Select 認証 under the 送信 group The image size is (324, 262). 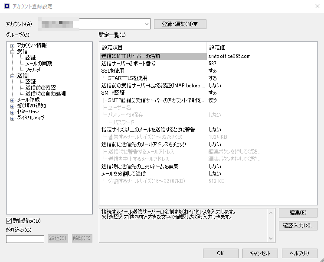point(31,82)
